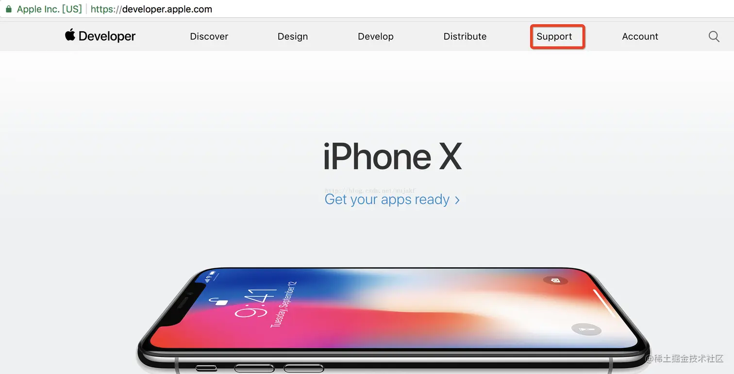Click the iPhone X headline text

[392, 156]
